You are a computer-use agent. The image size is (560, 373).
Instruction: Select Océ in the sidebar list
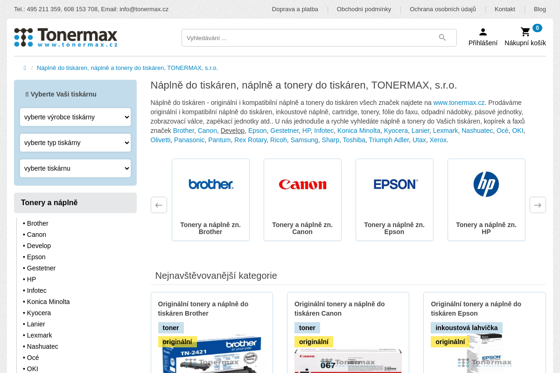point(33,358)
